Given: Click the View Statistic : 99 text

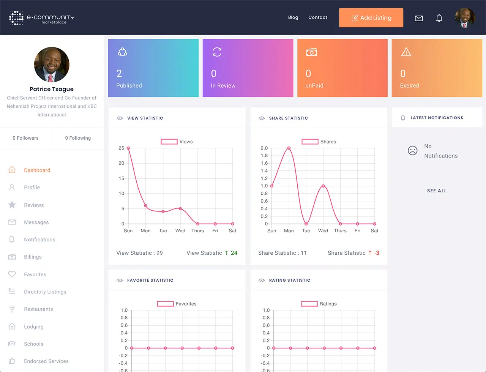Looking at the screenshot, I should (x=139, y=253).
